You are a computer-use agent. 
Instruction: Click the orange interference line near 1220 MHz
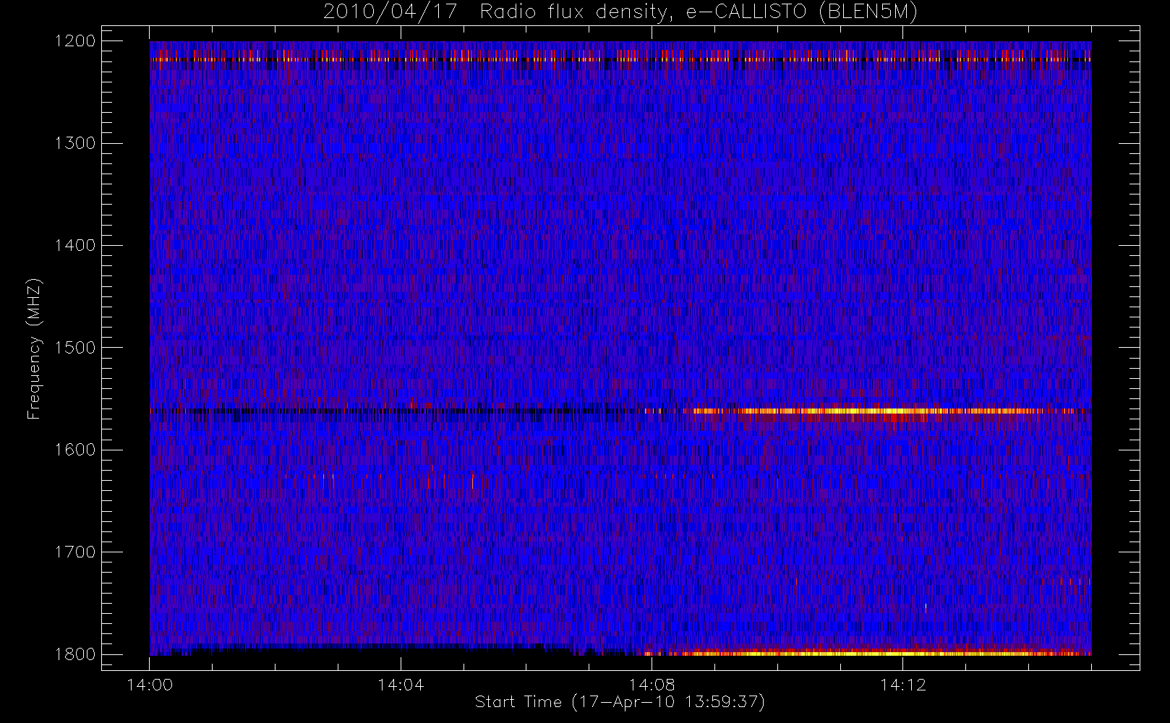click(620, 59)
